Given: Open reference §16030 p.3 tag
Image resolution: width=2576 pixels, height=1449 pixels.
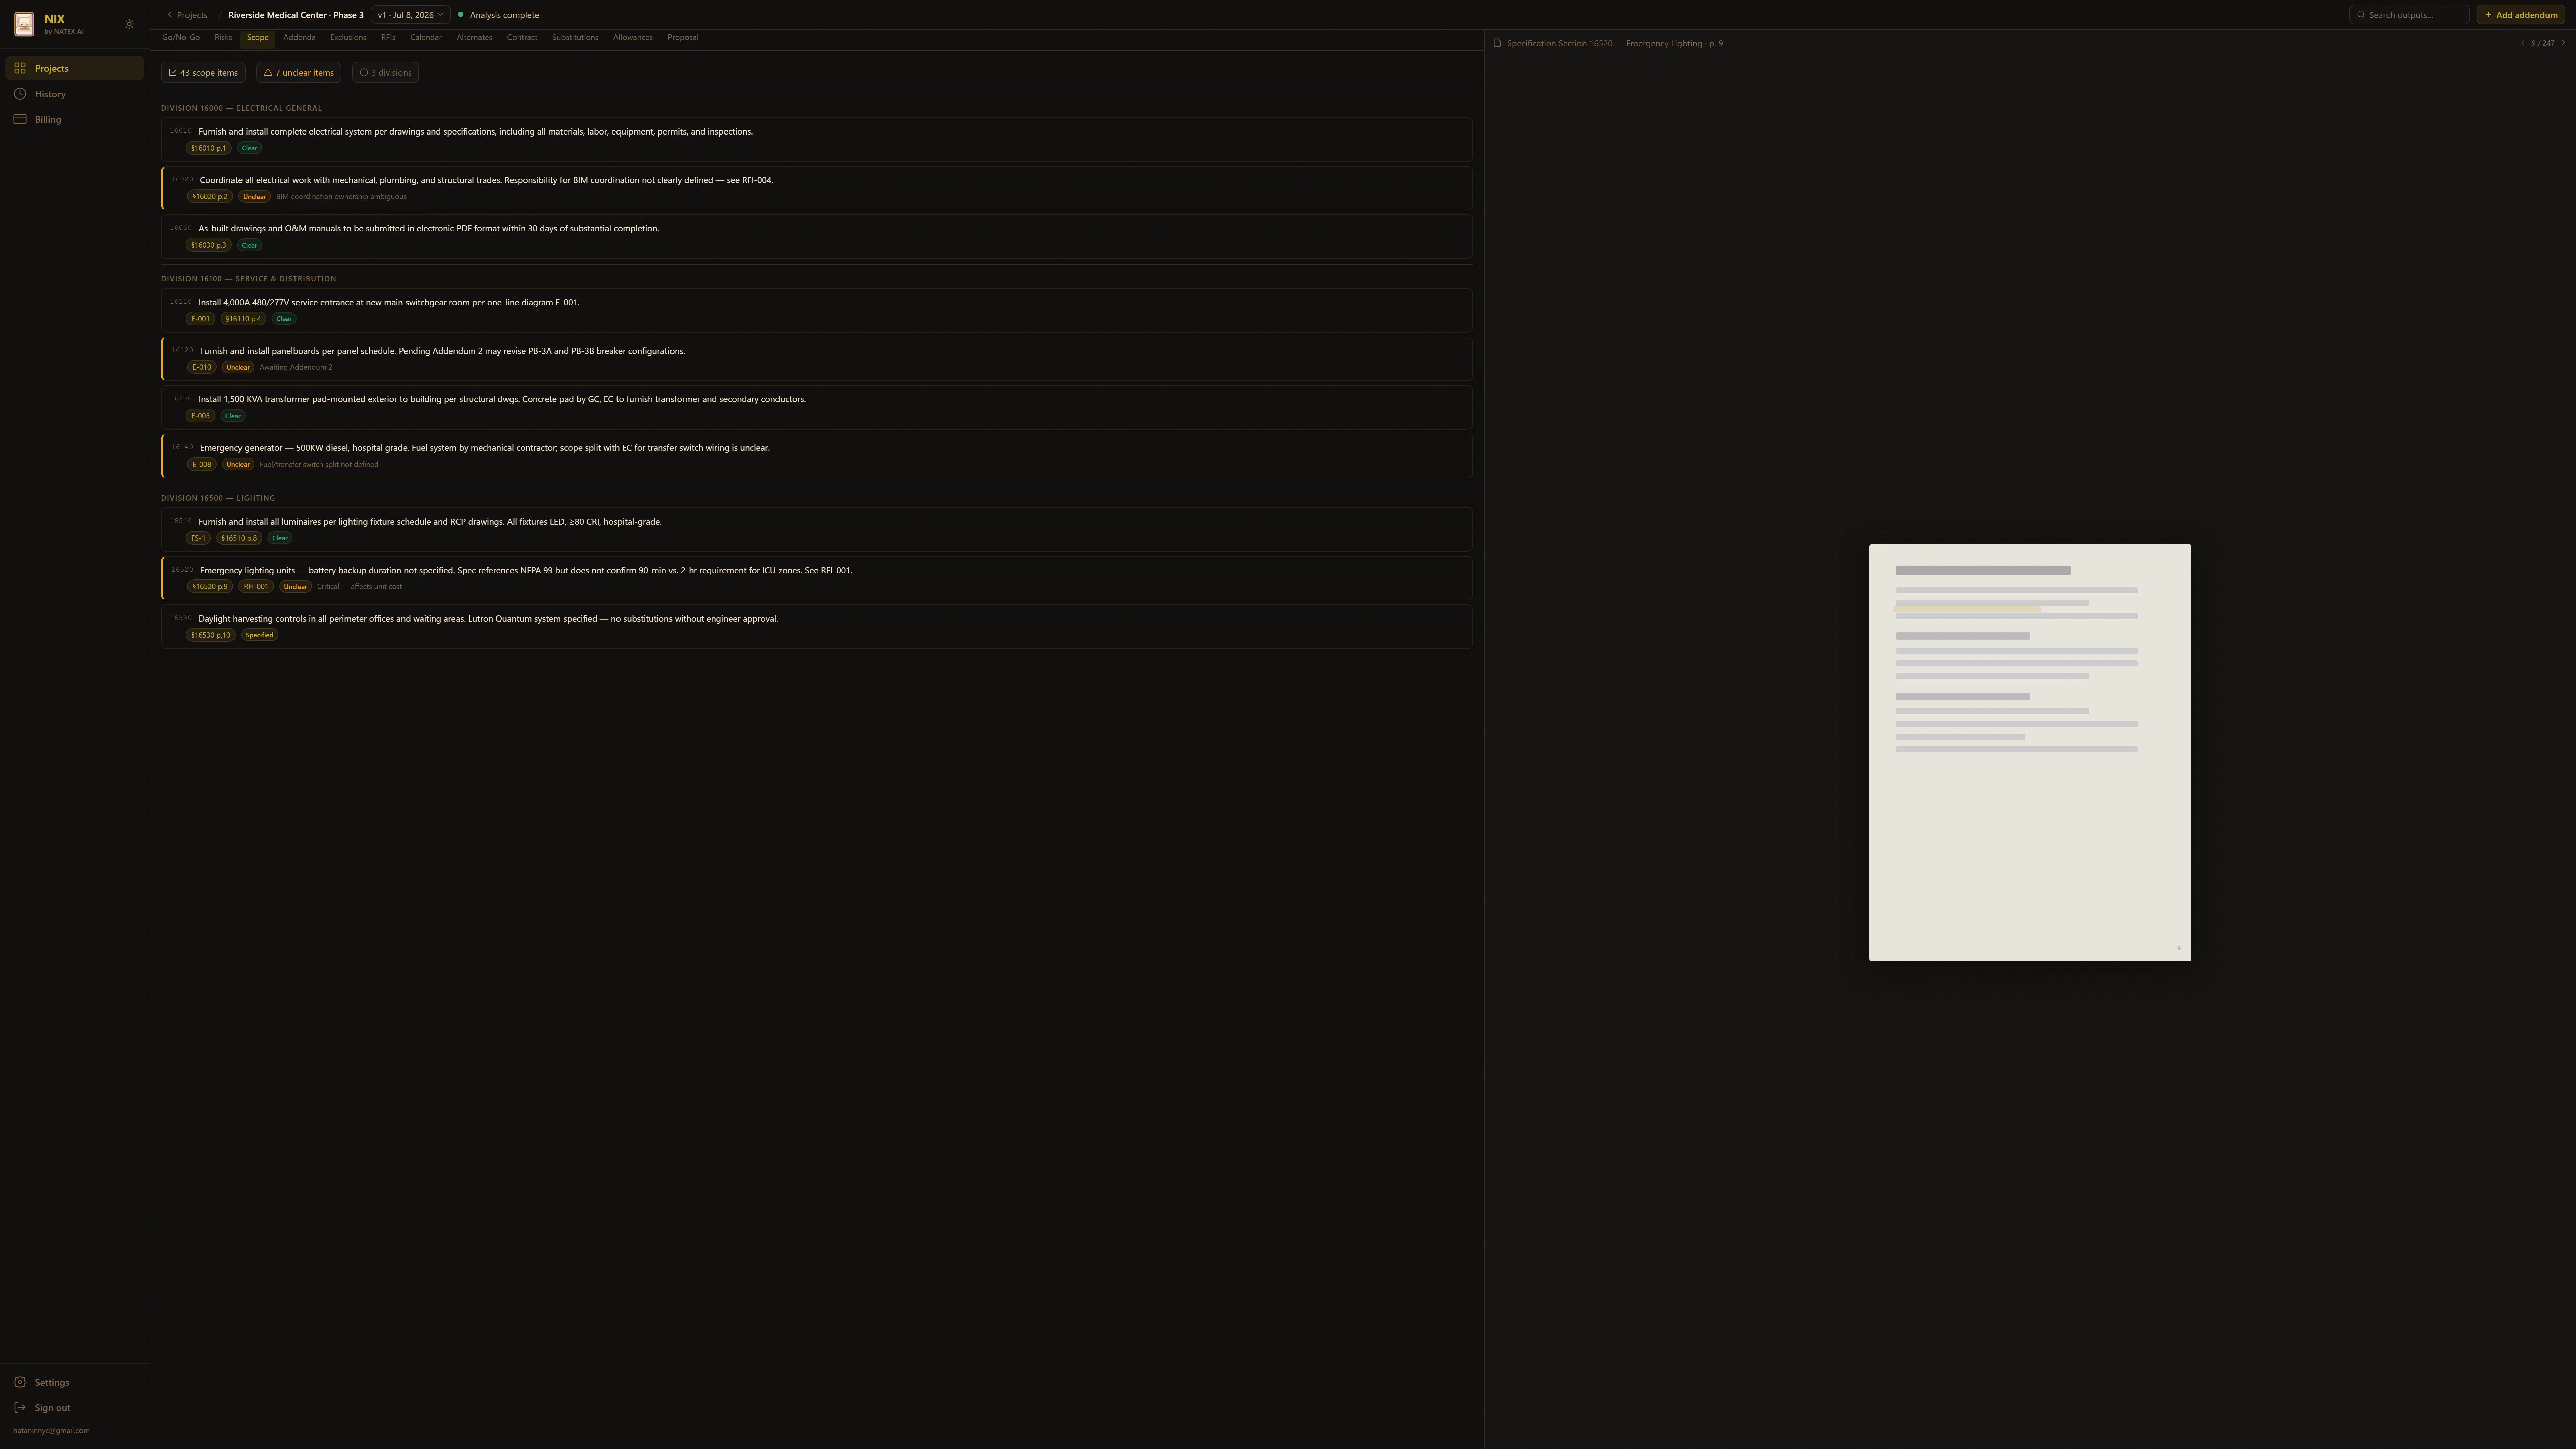Looking at the screenshot, I should [x=209, y=245].
